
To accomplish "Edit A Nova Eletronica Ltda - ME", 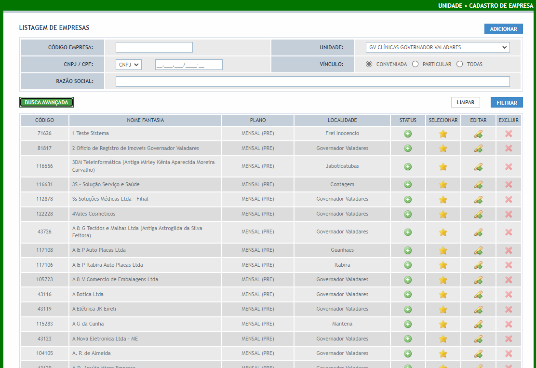I will 478,339.
